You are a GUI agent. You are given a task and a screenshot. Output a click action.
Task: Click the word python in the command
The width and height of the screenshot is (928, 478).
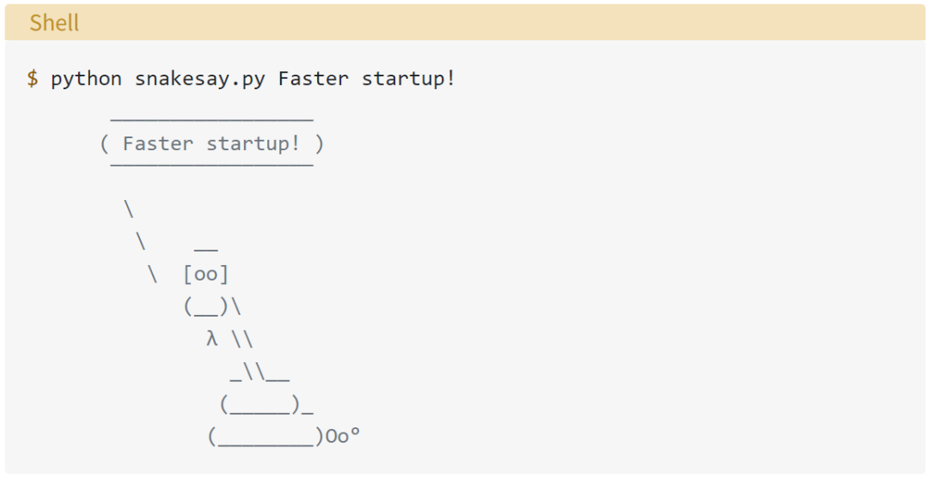[x=86, y=79]
